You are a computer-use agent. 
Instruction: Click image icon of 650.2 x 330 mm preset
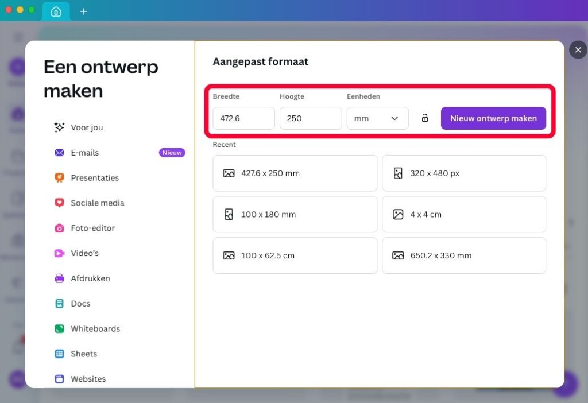398,255
